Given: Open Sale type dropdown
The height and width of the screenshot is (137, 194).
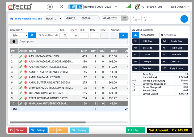Looking at the screenshot, I should tap(19, 35).
